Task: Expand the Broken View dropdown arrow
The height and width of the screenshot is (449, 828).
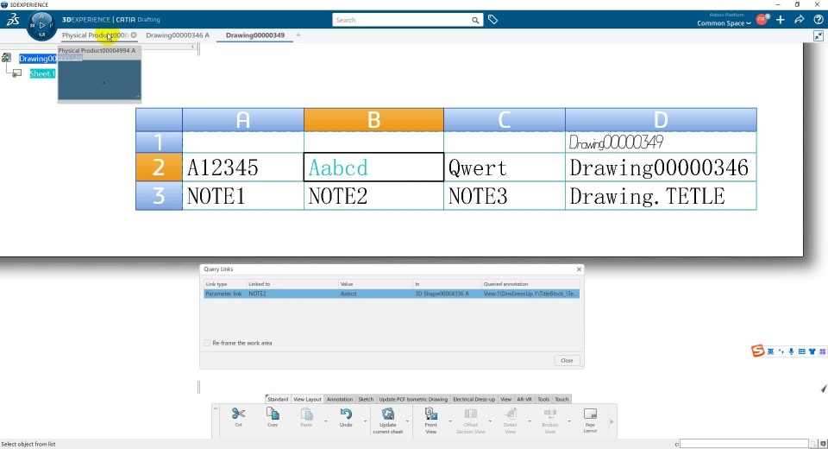Action: (x=569, y=421)
